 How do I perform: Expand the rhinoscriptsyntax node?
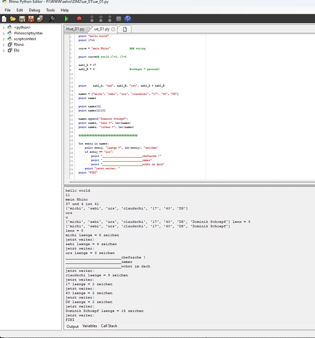click(x=4, y=33)
